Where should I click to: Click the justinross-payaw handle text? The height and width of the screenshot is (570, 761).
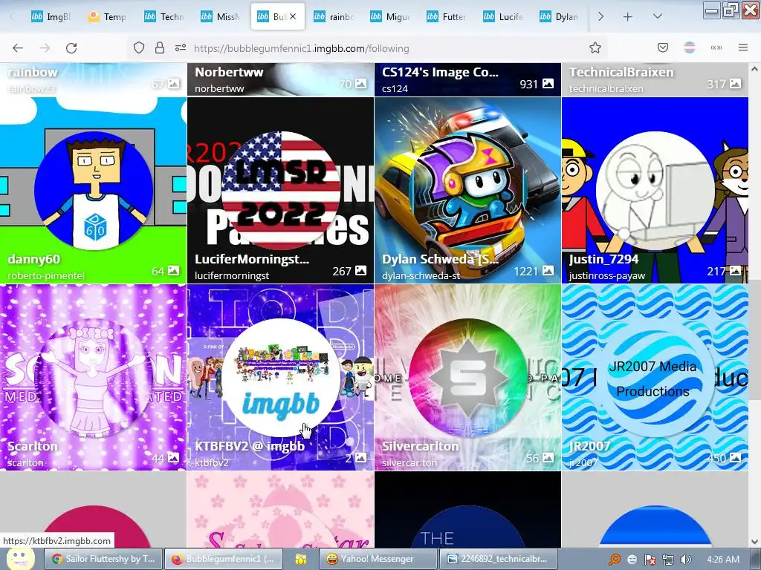(x=606, y=276)
